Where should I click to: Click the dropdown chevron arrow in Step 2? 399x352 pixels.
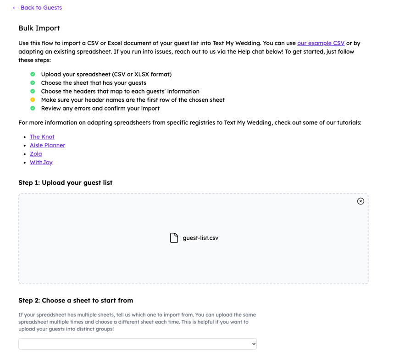(254, 344)
